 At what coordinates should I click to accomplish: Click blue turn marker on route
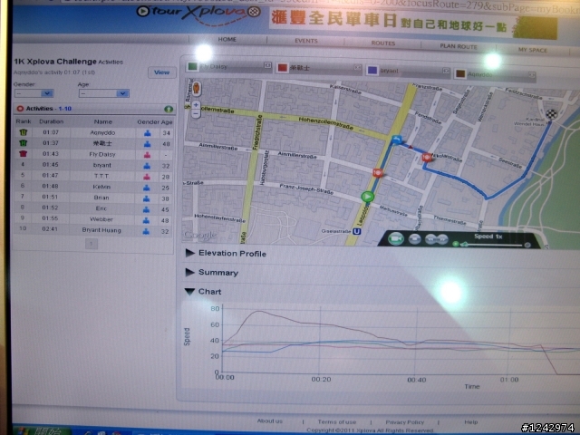pyautogui.click(x=396, y=140)
